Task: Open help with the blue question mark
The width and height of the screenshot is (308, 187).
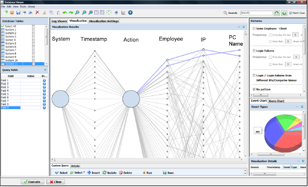Action: pos(130,13)
